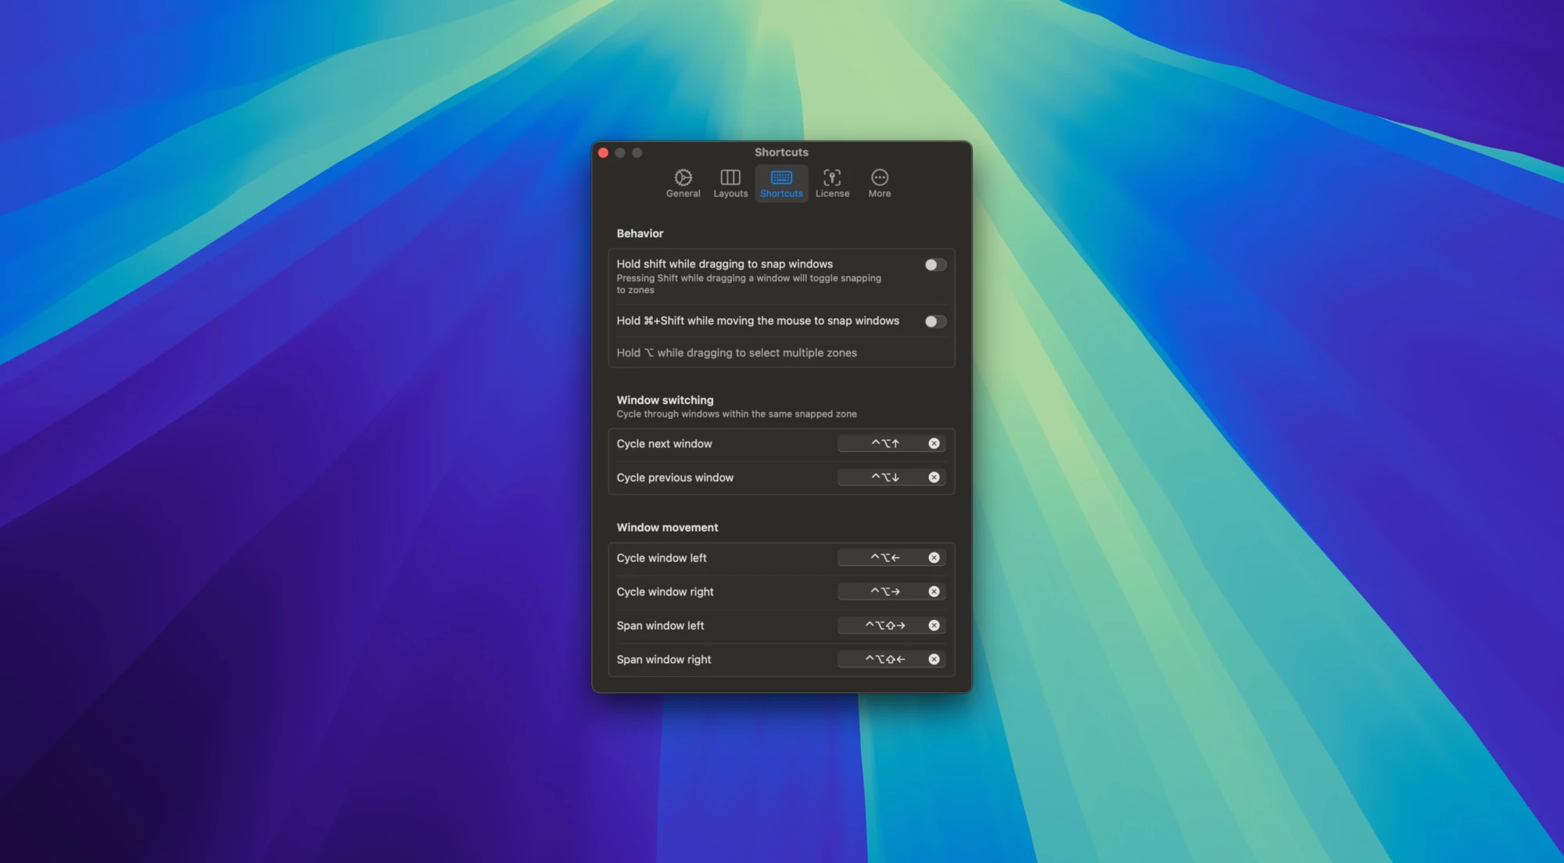The width and height of the screenshot is (1564, 863).
Task: Clear the Span window left shortcut
Action: point(934,625)
